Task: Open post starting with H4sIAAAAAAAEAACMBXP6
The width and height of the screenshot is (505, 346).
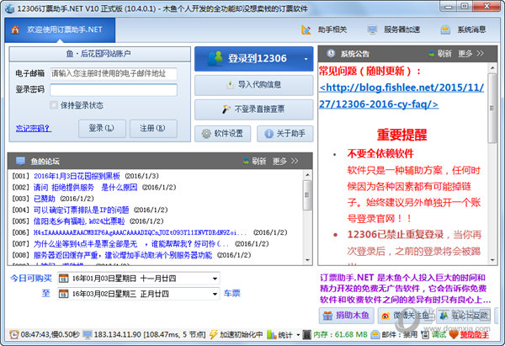Action: coord(141,232)
